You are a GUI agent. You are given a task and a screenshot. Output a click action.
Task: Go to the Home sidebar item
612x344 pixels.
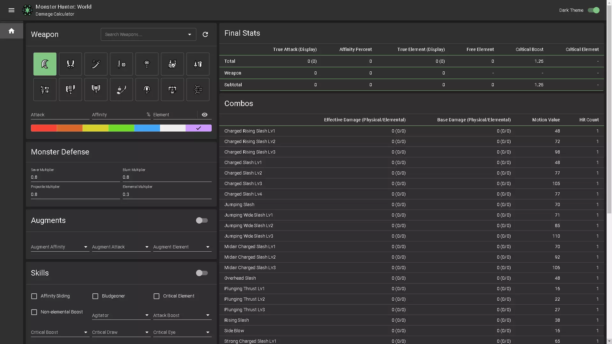pos(11,31)
